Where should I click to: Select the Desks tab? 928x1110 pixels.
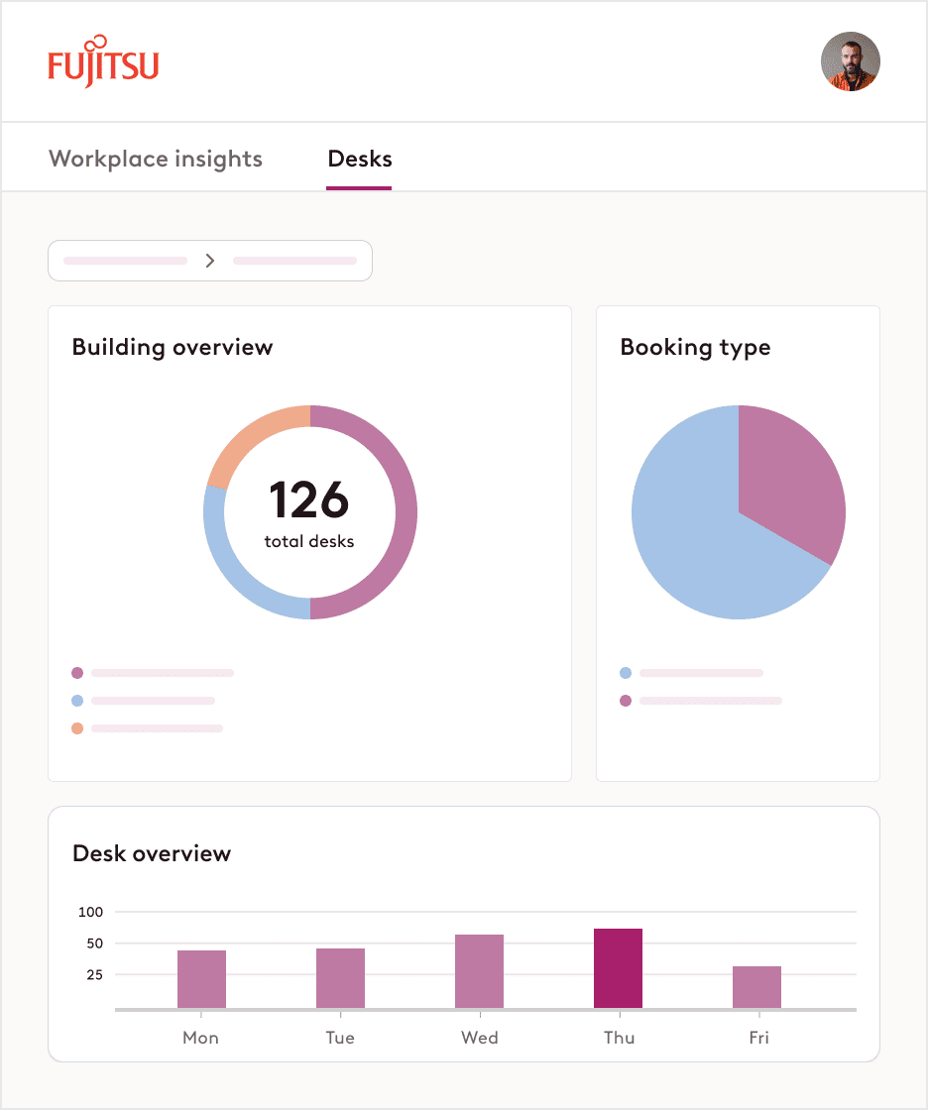click(x=359, y=159)
